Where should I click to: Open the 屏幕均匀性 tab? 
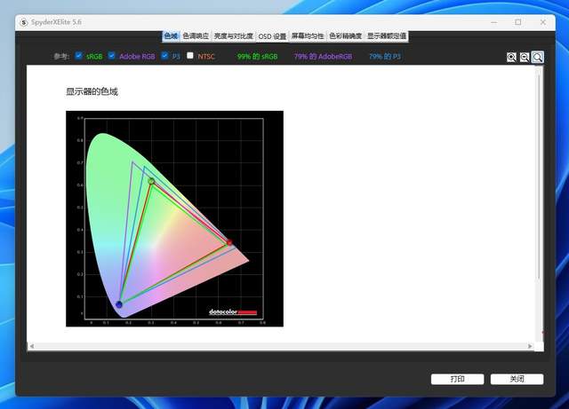pyautogui.click(x=308, y=36)
